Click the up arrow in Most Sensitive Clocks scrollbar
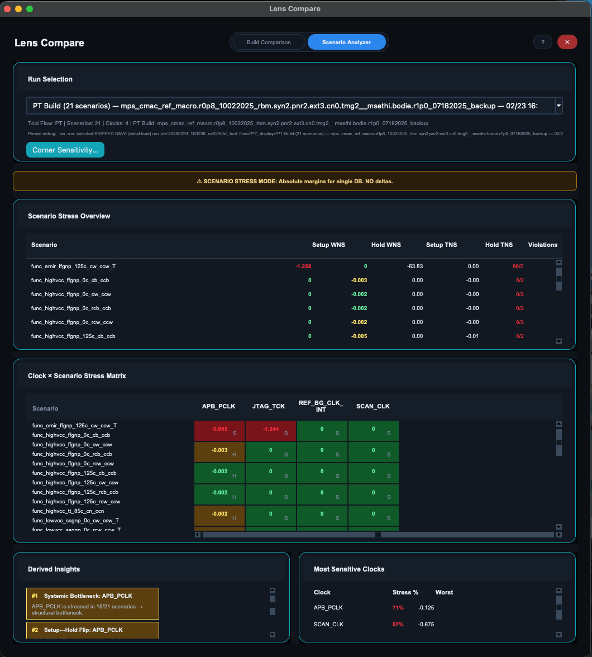 [558, 589]
